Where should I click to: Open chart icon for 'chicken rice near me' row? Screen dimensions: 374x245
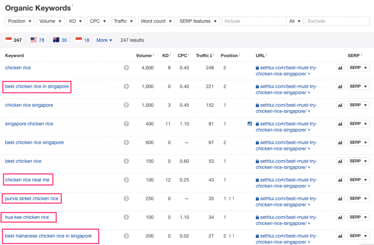click(340, 180)
